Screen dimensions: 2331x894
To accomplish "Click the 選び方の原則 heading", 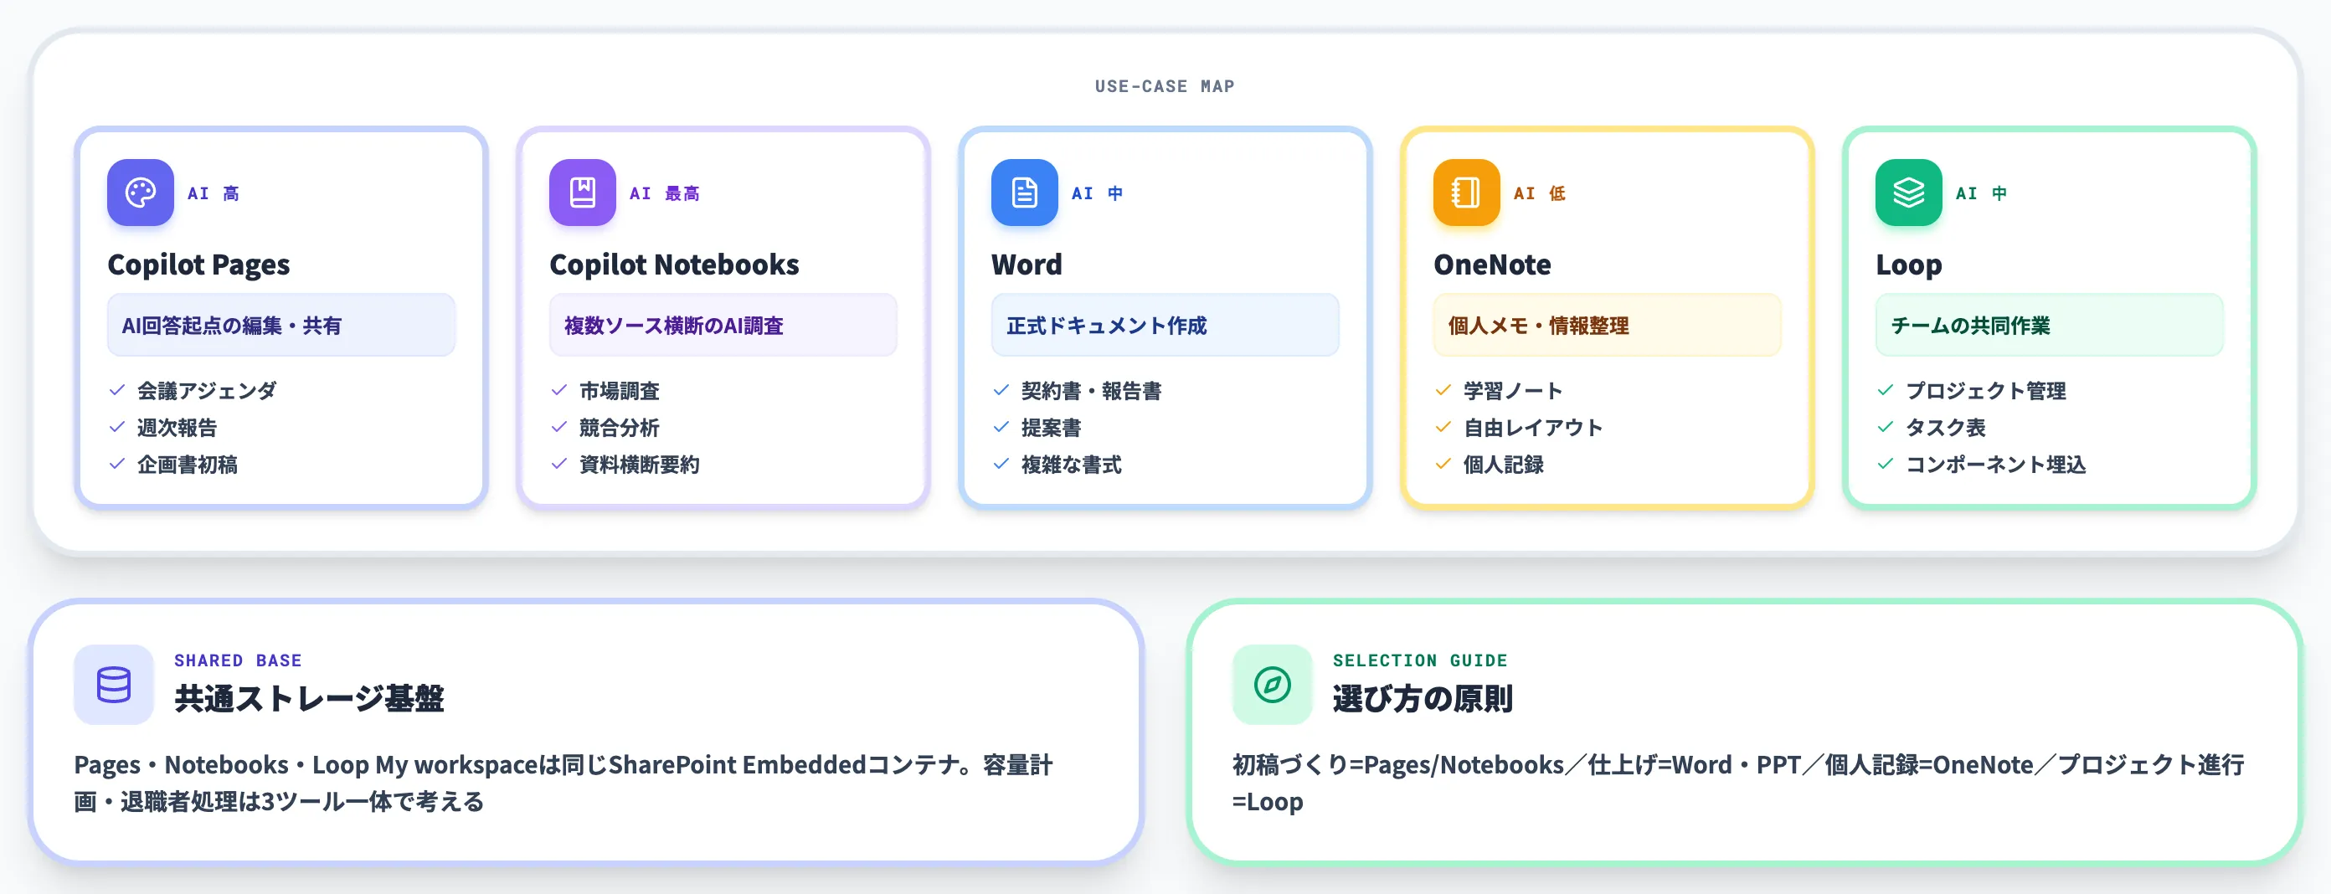I will (x=1423, y=699).
